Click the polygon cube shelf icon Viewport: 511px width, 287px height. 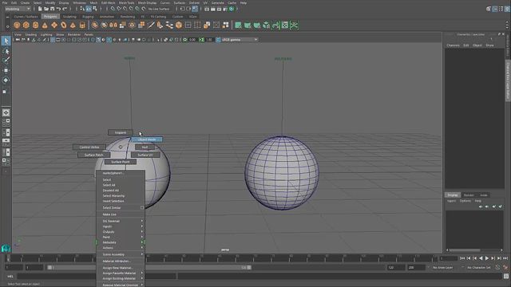coord(26,25)
